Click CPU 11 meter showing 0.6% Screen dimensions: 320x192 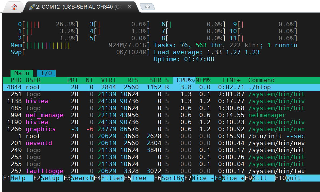[263, 38]
